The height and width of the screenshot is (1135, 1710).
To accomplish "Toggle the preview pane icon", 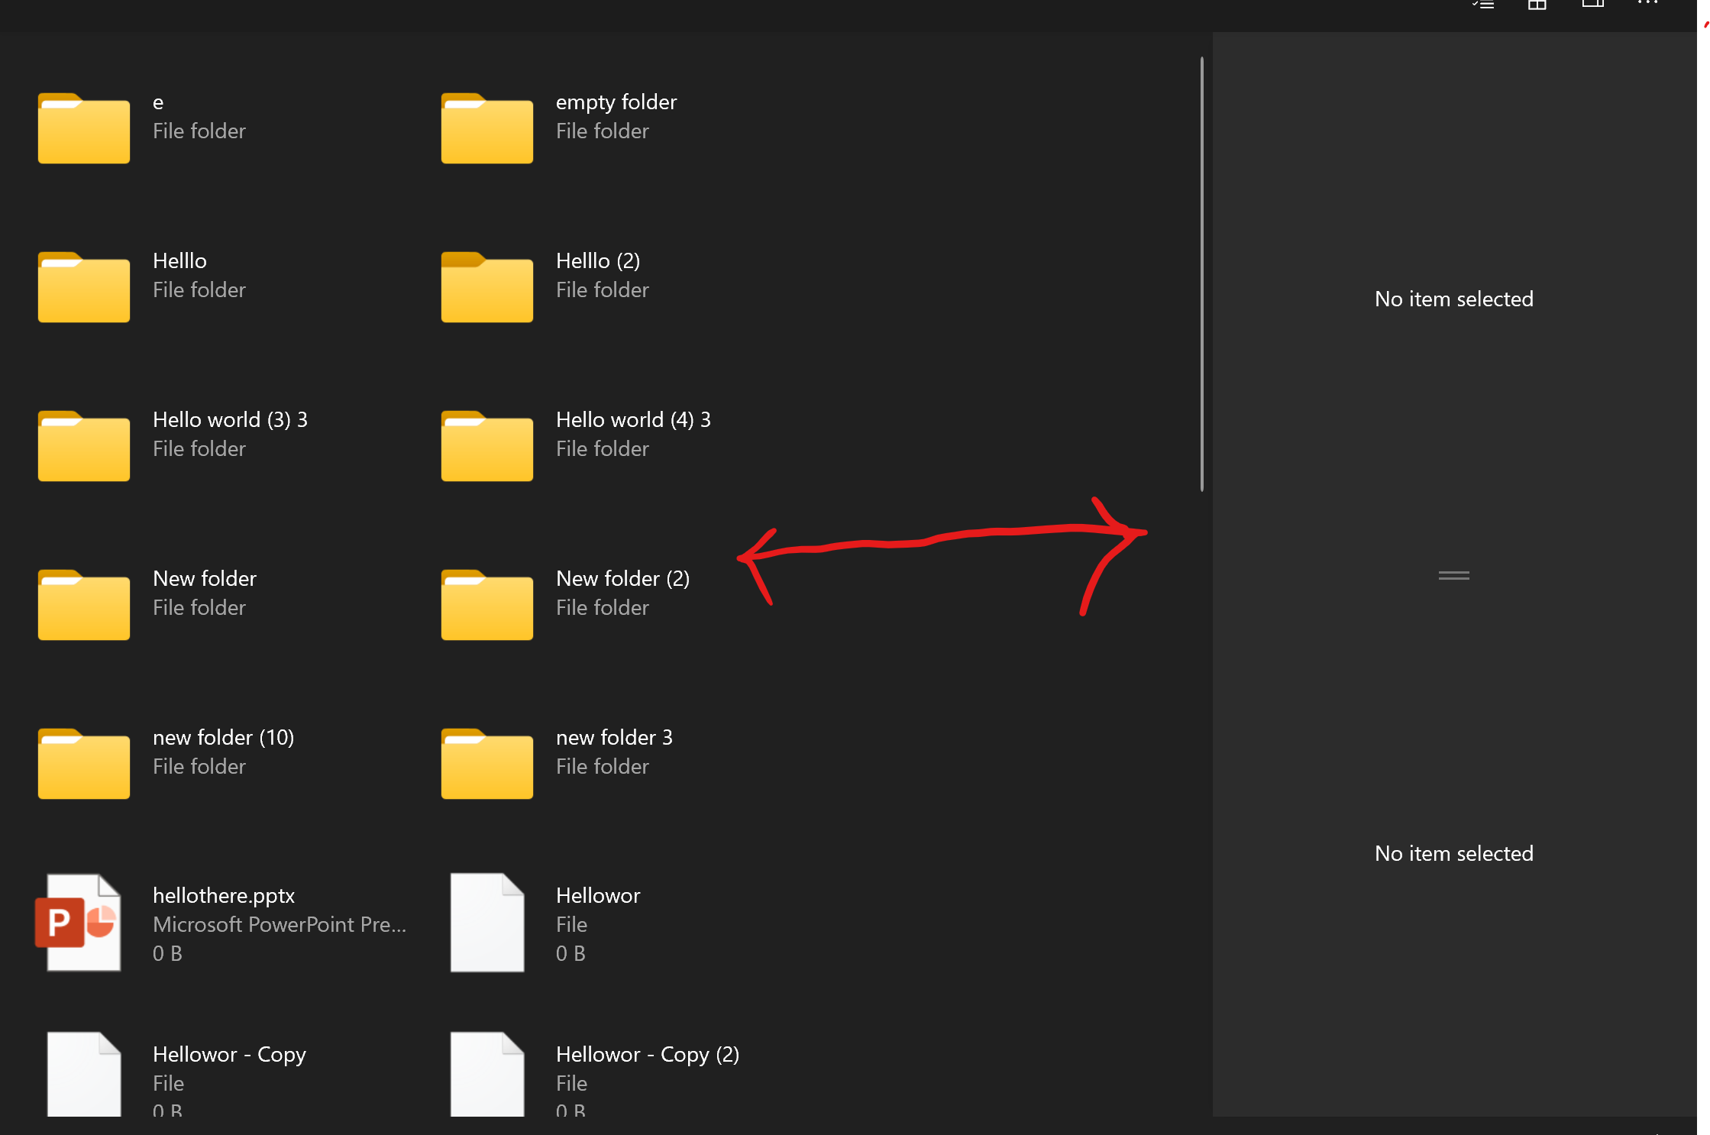I will tap(1592, 5).
